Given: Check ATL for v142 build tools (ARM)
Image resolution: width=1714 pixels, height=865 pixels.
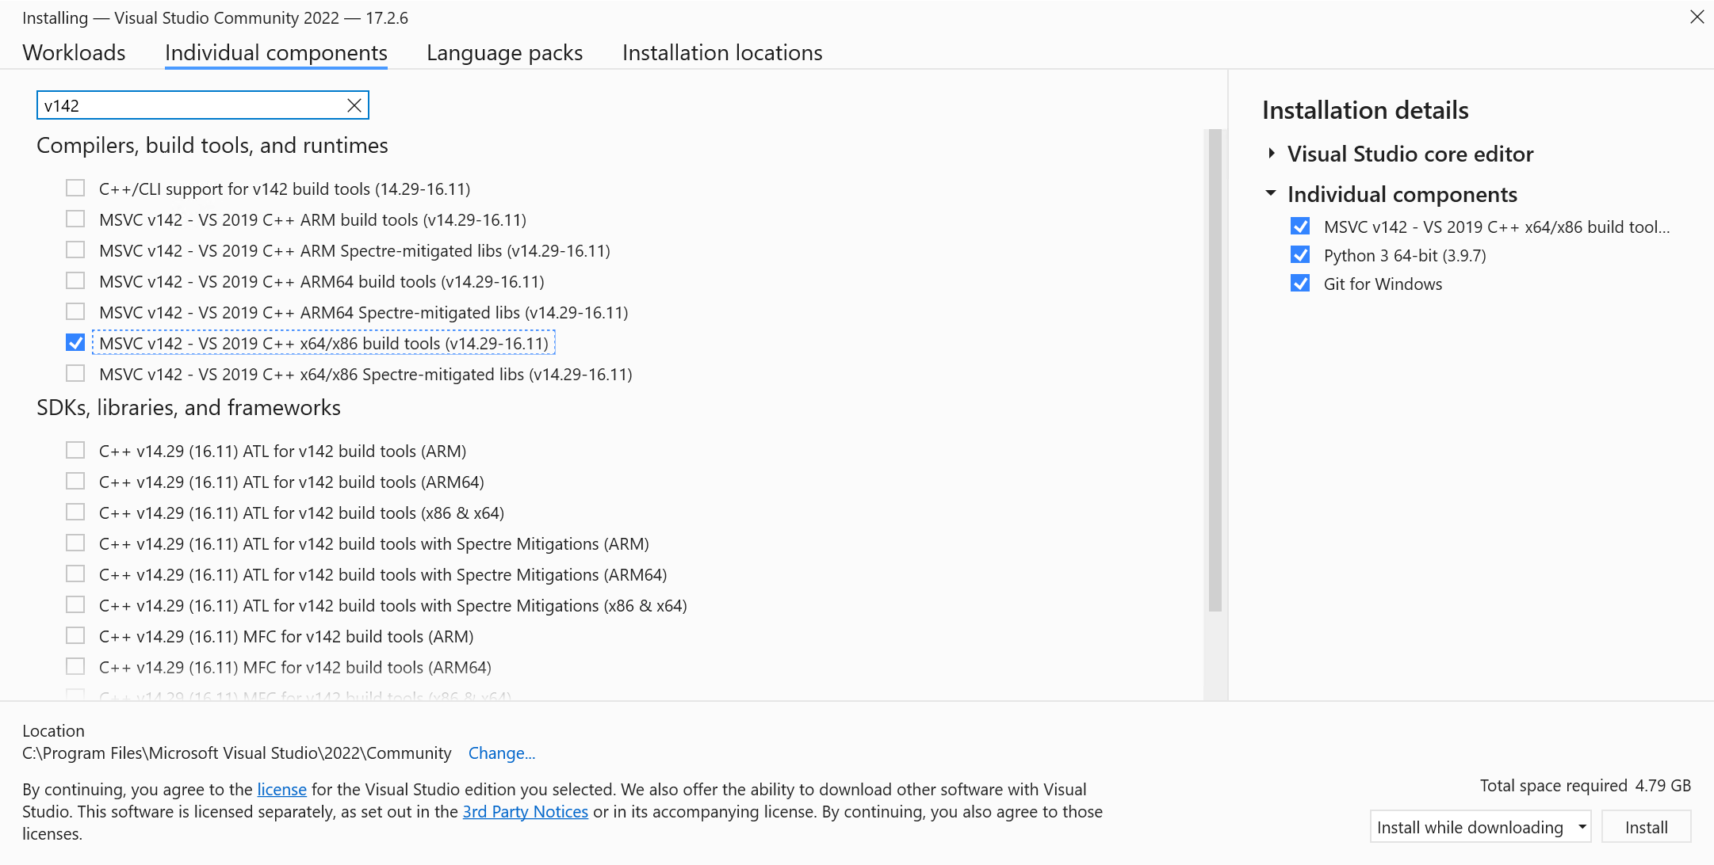Looking at the screenshot, I should [x=75, y=450].
